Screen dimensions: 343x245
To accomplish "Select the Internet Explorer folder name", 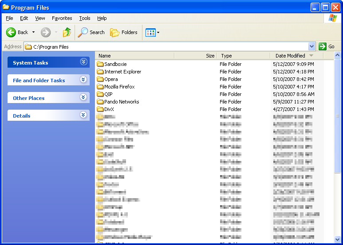I will 123,72.
